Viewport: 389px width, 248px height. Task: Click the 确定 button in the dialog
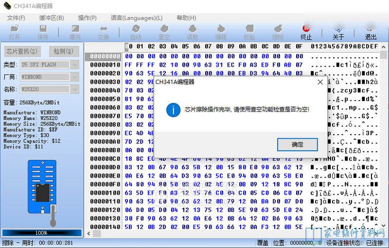pos(298,144)
